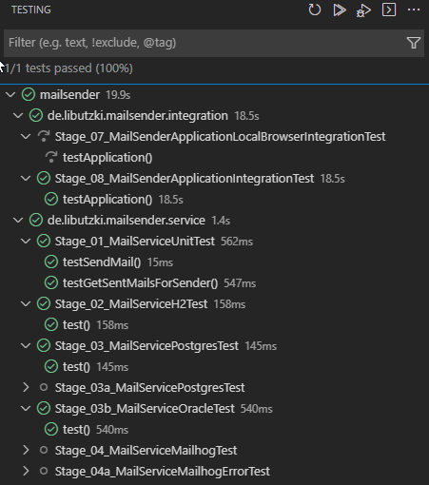
Task: Run all tests with play icon
Action: 340,10
